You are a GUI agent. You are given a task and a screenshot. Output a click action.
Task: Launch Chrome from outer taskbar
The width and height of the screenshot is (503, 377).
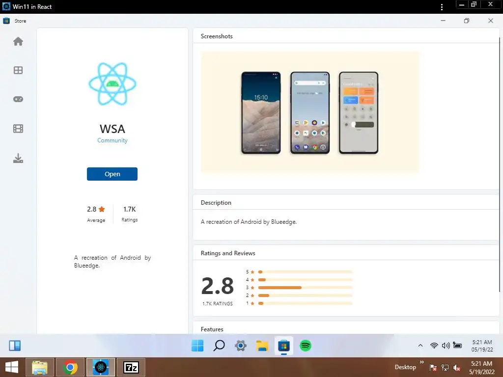pos(70,367)
